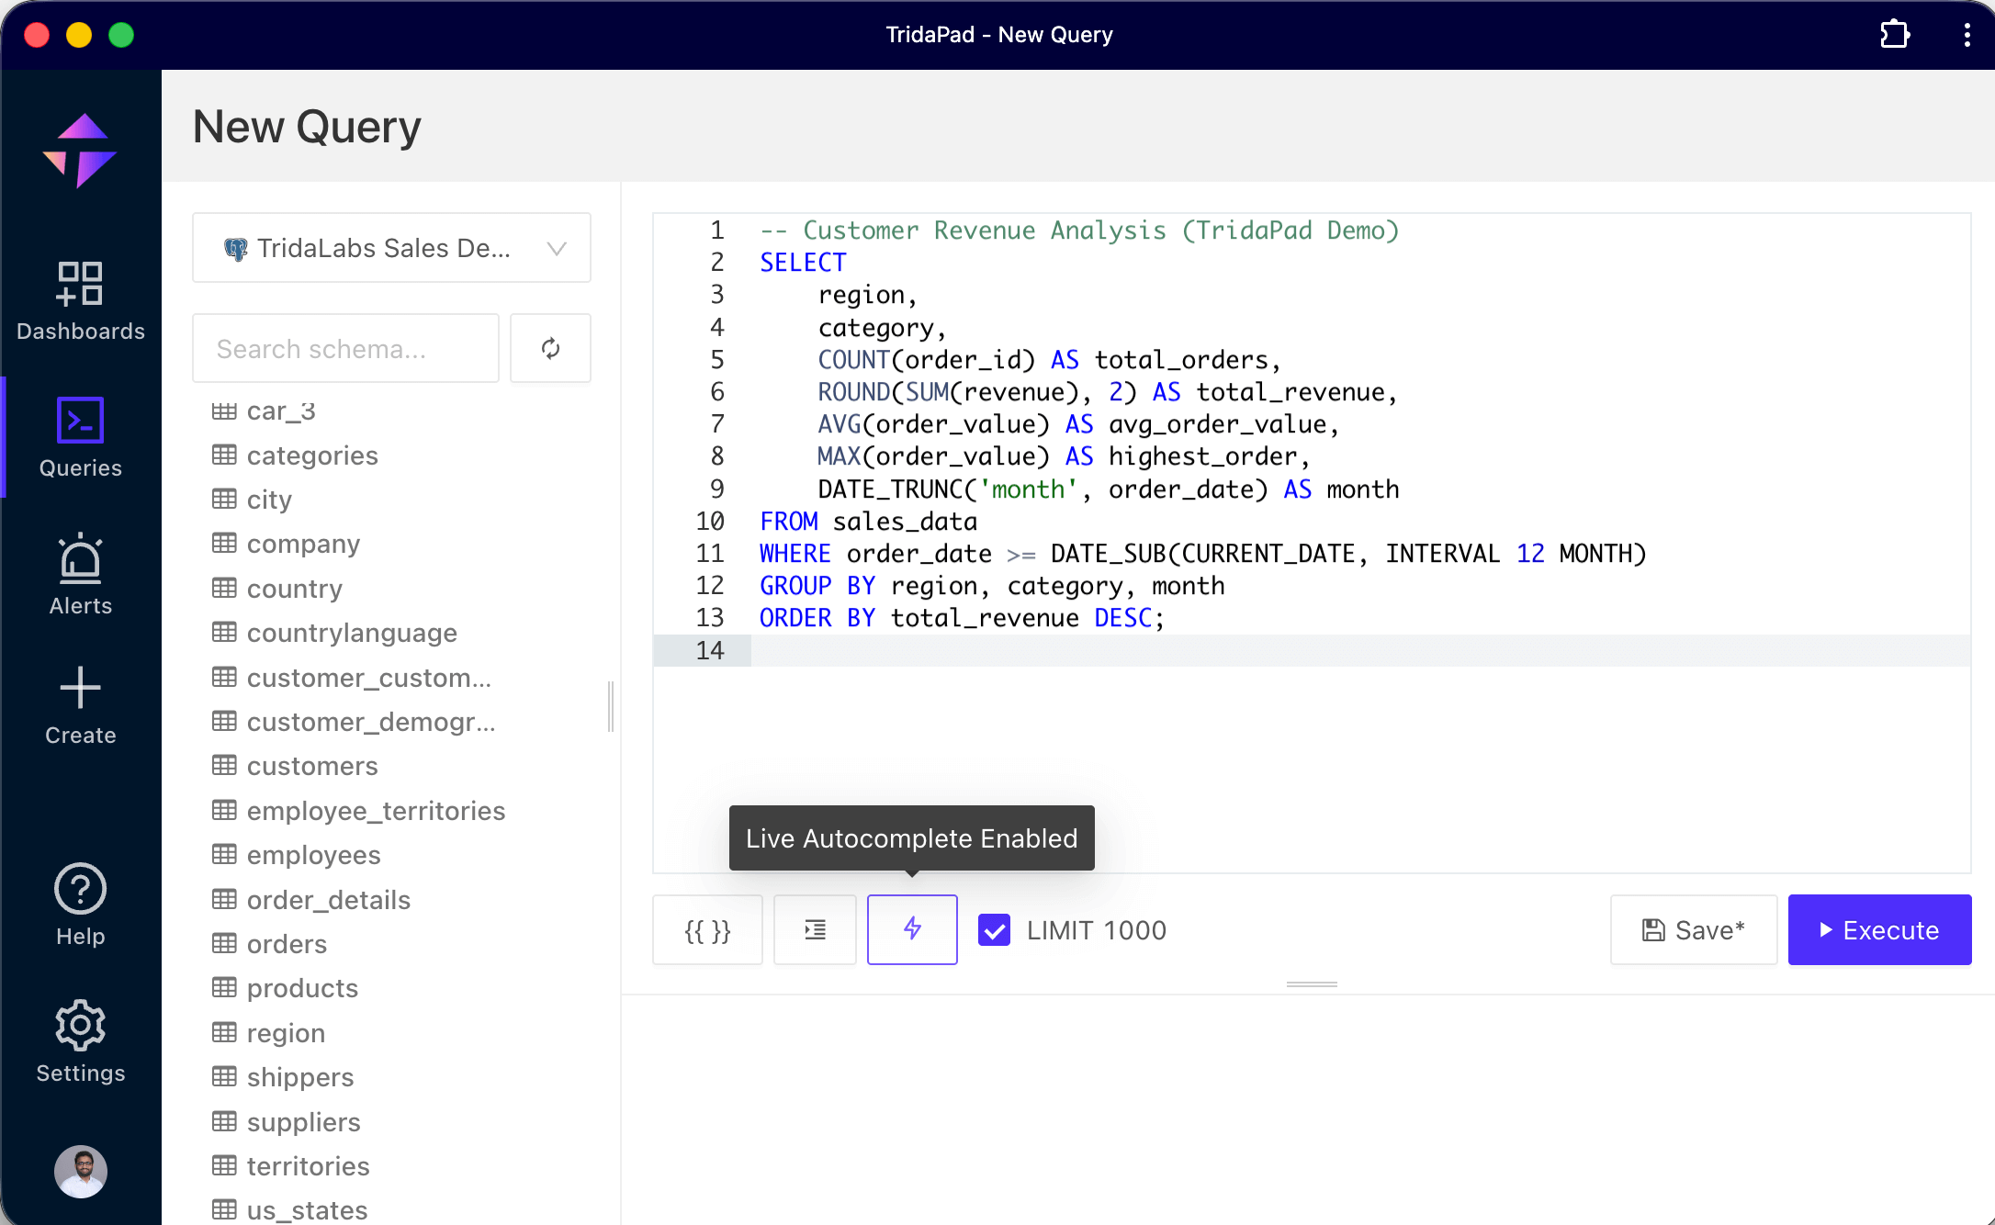Expand the data source dropdown chevron

click(557, 247)
